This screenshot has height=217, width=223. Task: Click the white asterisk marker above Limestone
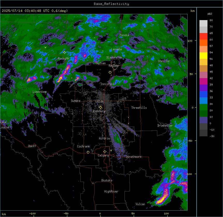point(40,89)
